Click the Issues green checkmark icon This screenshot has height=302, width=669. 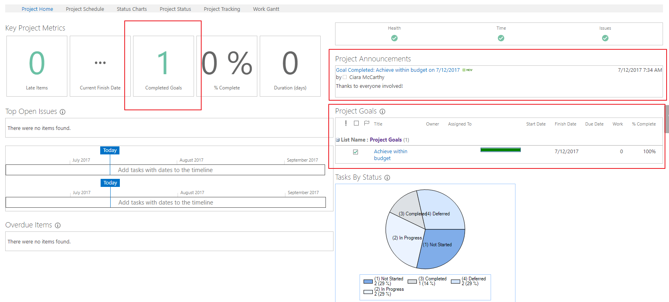click(605, 38)
